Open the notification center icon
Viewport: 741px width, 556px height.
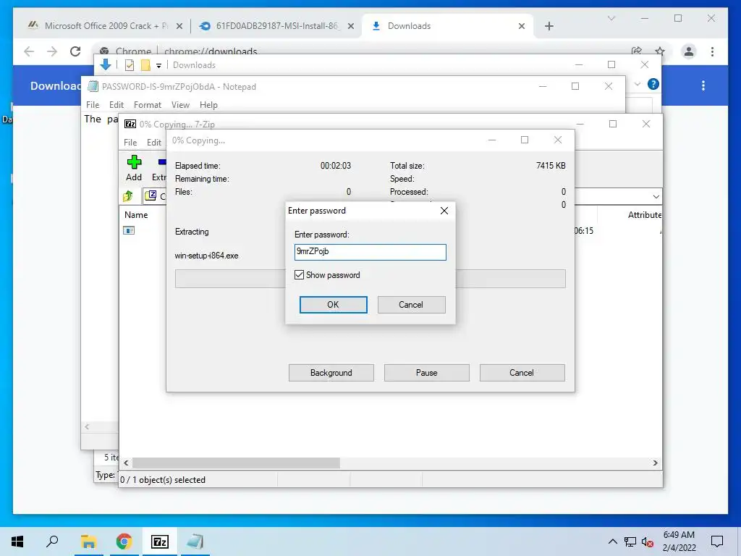(717, 542)
